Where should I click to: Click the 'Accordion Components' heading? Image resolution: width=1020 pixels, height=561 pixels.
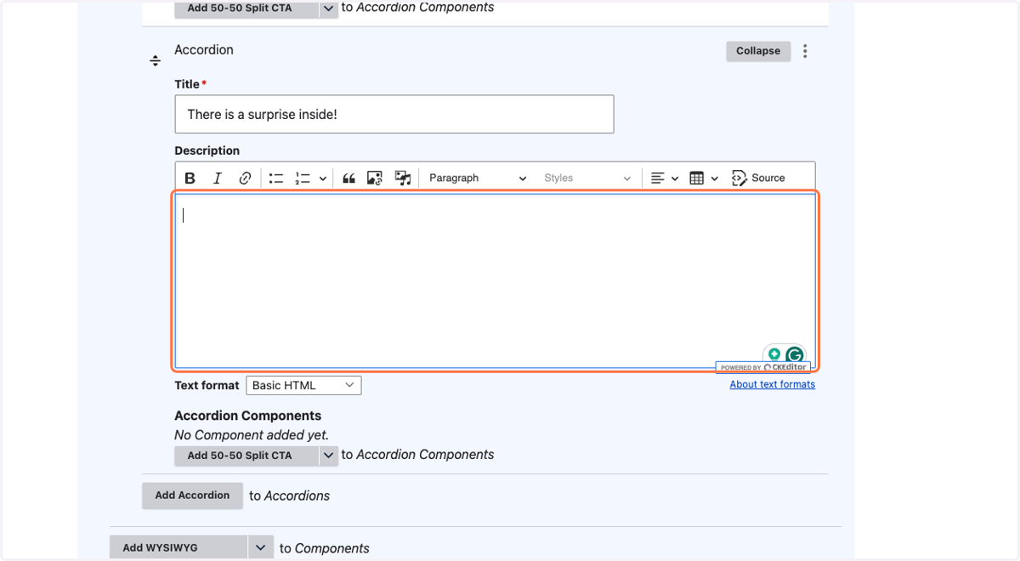coord(248,416)
